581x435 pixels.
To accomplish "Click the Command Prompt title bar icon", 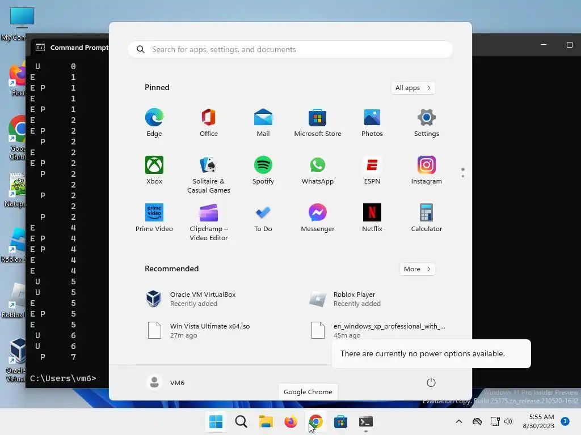I will point(40,48).
